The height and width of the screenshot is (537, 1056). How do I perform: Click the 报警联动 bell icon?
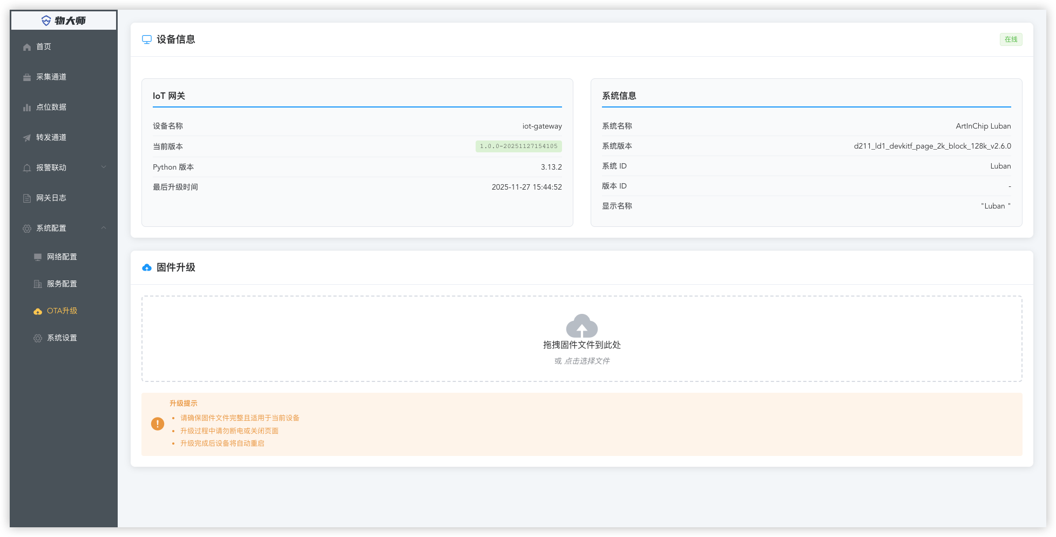[x=27, y=168]
